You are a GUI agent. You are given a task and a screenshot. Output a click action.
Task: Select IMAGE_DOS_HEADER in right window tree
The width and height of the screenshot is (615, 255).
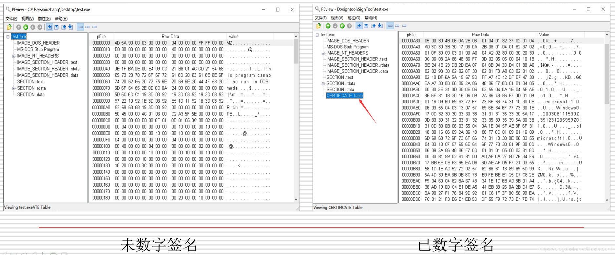pos(348,41)
